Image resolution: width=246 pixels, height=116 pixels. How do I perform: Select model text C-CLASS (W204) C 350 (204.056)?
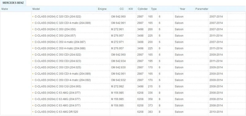tap(55, 29)
